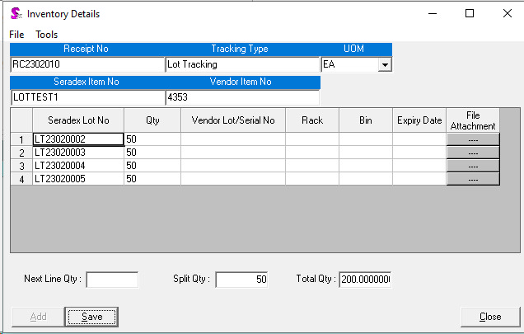Screen dimensions: 524x334
Task: Expand the UOM dropdown arrow
Action: 385,64
